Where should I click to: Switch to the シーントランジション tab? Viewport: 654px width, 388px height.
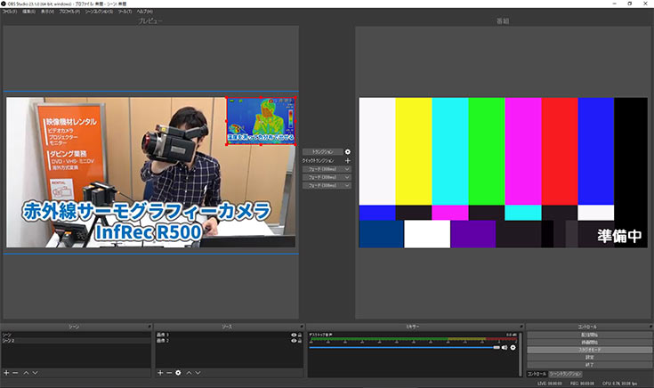click(565, 374)
